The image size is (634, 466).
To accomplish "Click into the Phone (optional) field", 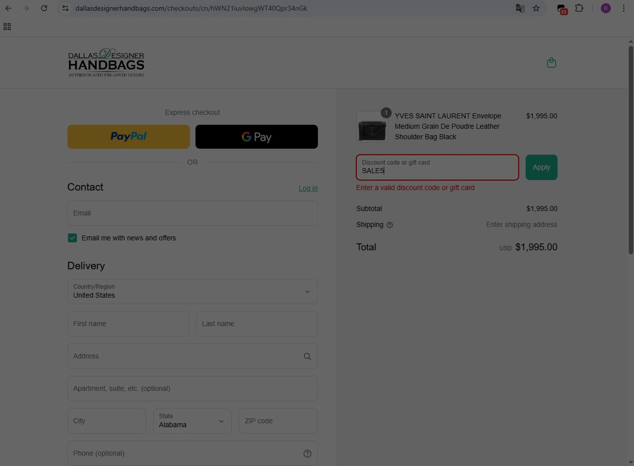I will pyautogui.click(x=192, y=453).
